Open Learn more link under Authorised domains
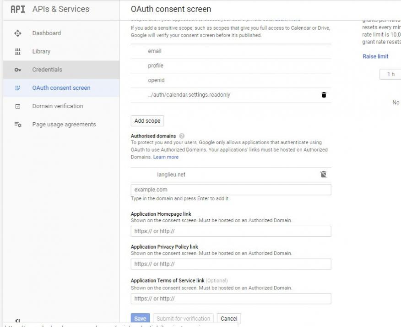 (x=166, y=157)
